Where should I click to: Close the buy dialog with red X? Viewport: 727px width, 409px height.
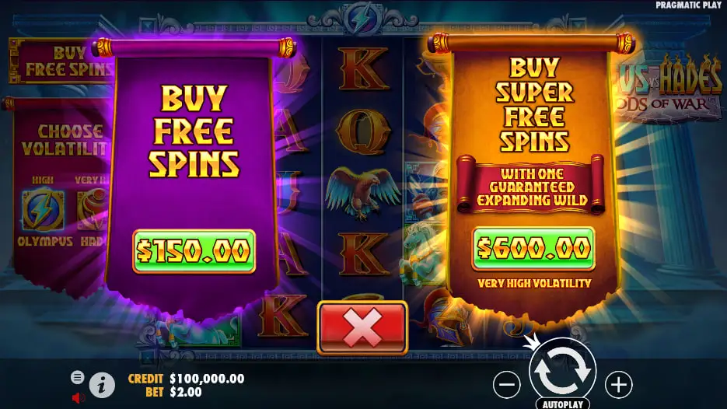[362, 328]
